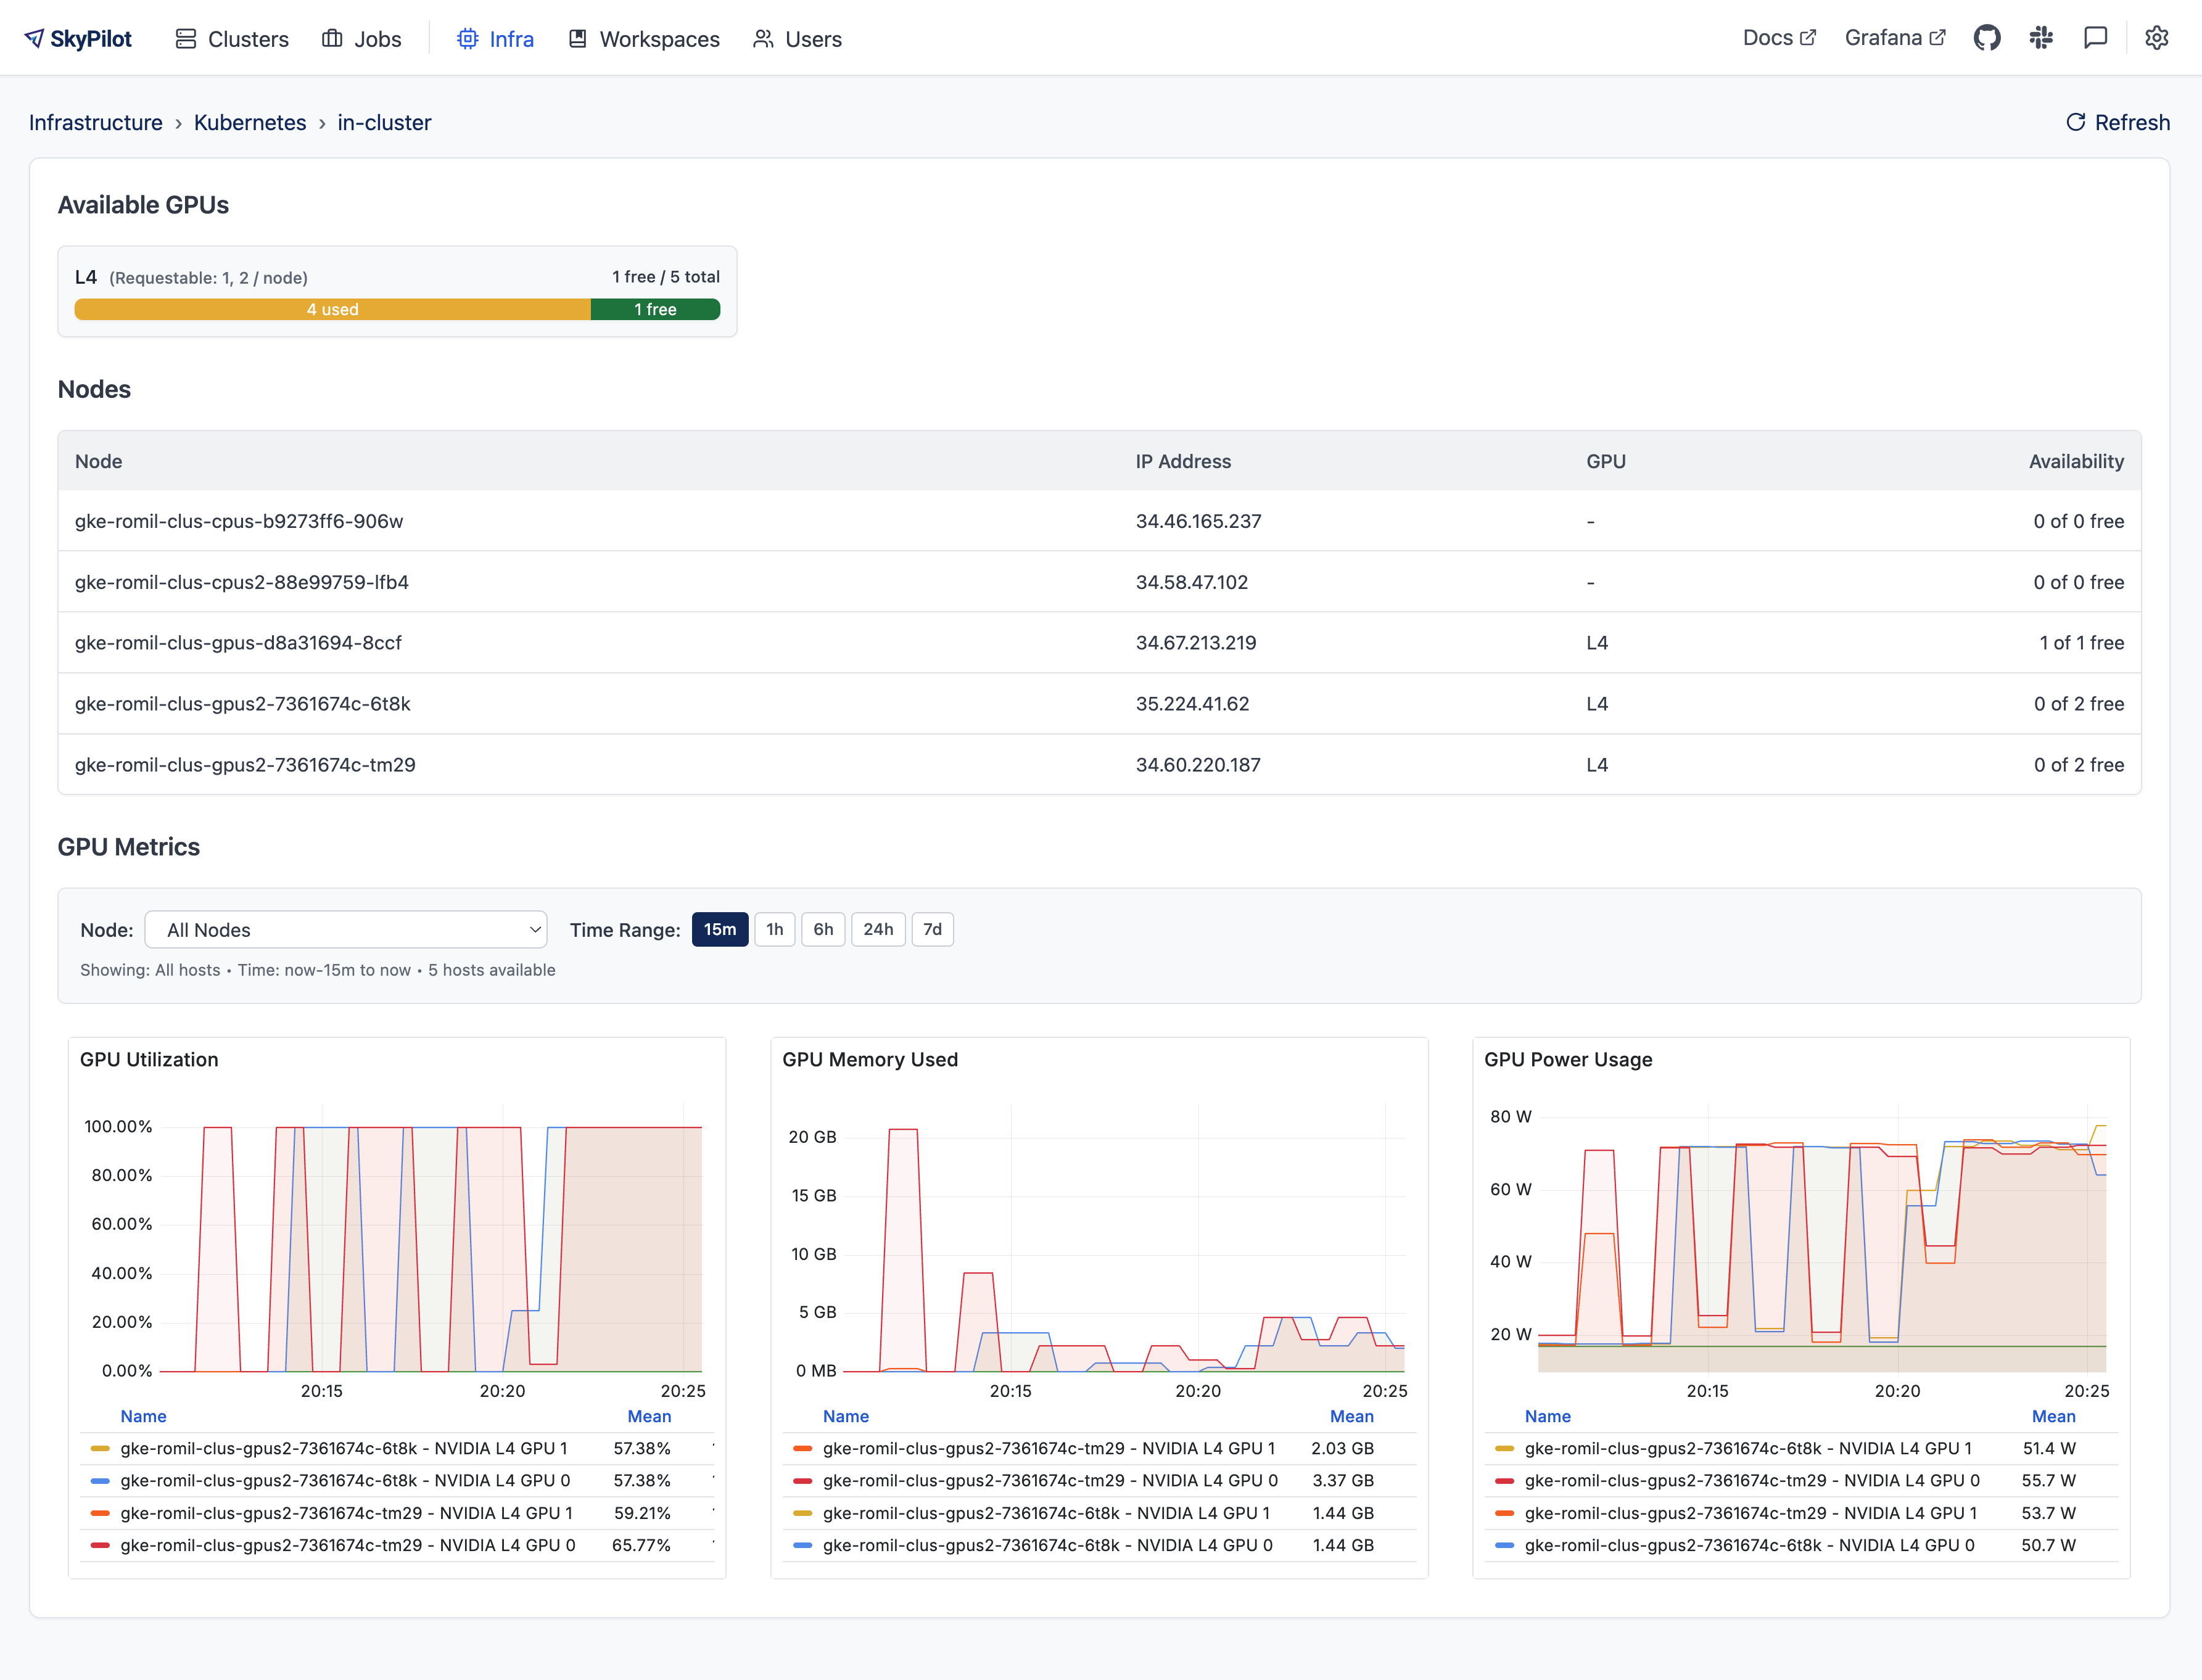This screenshot has width=2202, height=1680.
Task: Open the Slack community icon
Action: tap(2041, 37)
